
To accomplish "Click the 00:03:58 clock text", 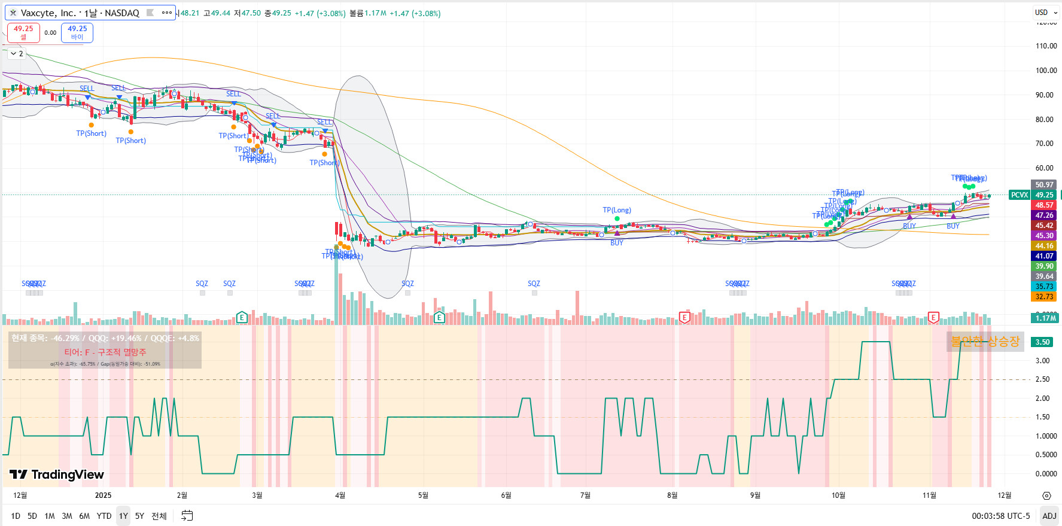I will click(987, 516).
